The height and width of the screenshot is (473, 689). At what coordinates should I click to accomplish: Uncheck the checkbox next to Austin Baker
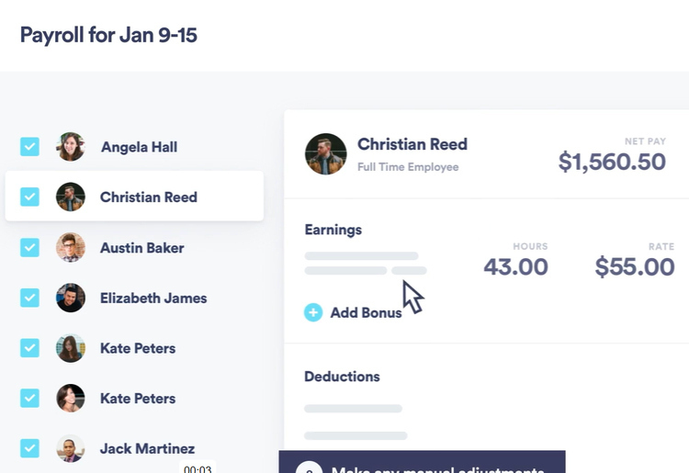point(30,248)
